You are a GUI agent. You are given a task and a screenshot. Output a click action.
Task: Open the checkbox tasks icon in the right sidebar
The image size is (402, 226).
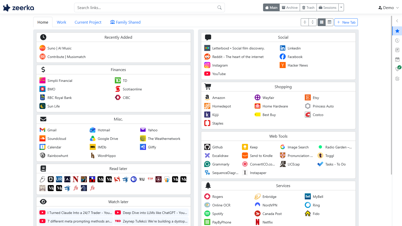397,79
